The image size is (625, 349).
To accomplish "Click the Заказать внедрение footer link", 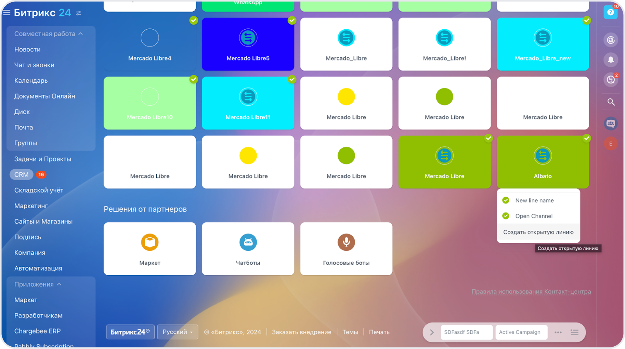I will pyautogui.click(x=302, y=332).
